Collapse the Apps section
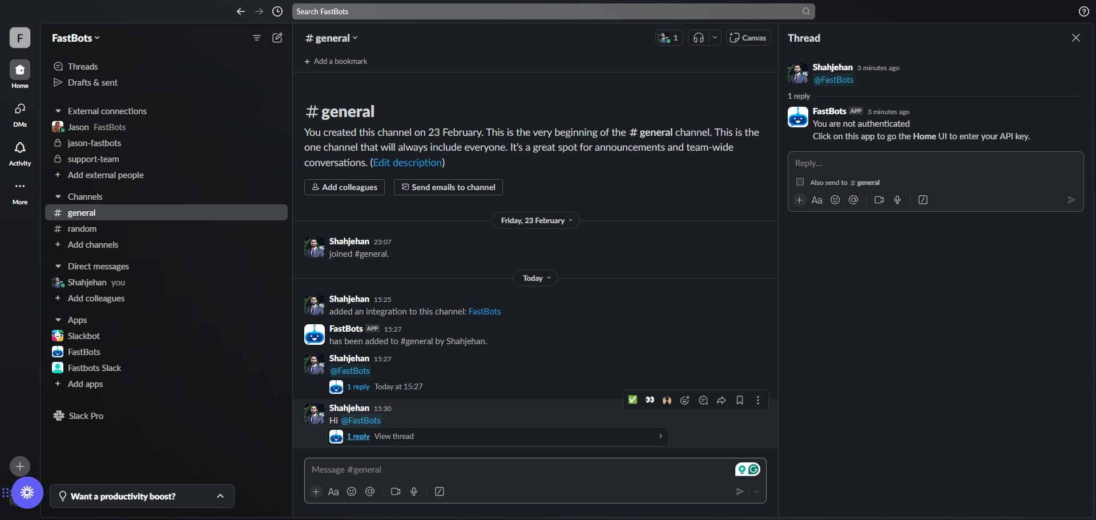 (58, 320)
